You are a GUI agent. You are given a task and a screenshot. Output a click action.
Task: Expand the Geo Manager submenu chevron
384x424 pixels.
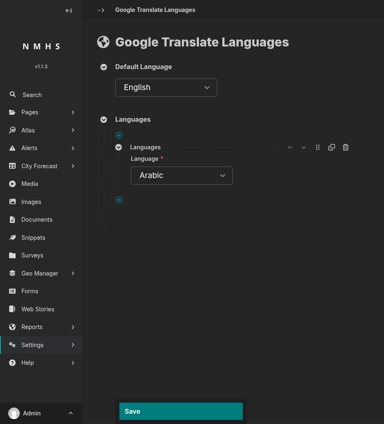(73, 273)
